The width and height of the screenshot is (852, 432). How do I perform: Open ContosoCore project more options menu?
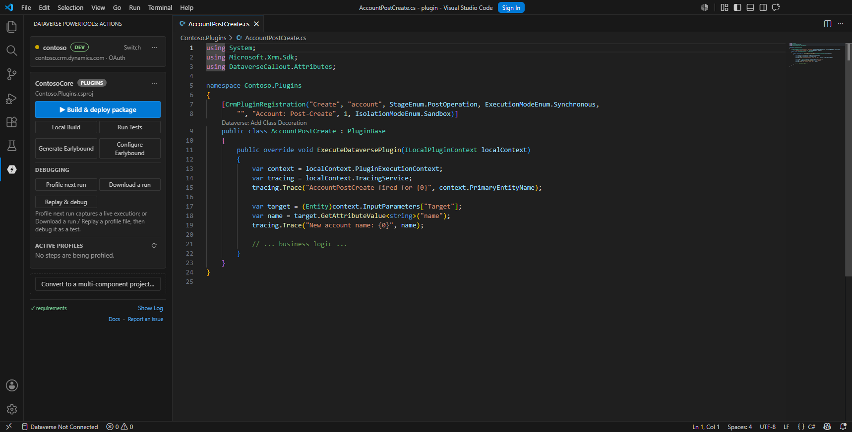tap(154, 83)
